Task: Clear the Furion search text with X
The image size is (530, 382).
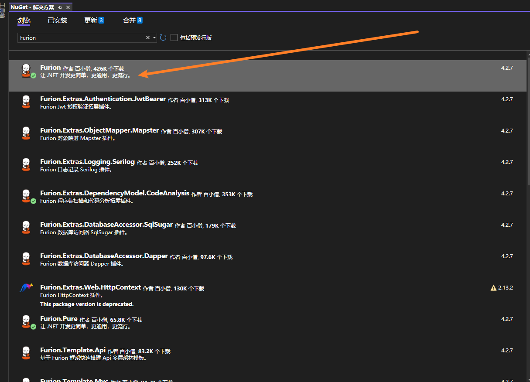Action: click(148, 38)
